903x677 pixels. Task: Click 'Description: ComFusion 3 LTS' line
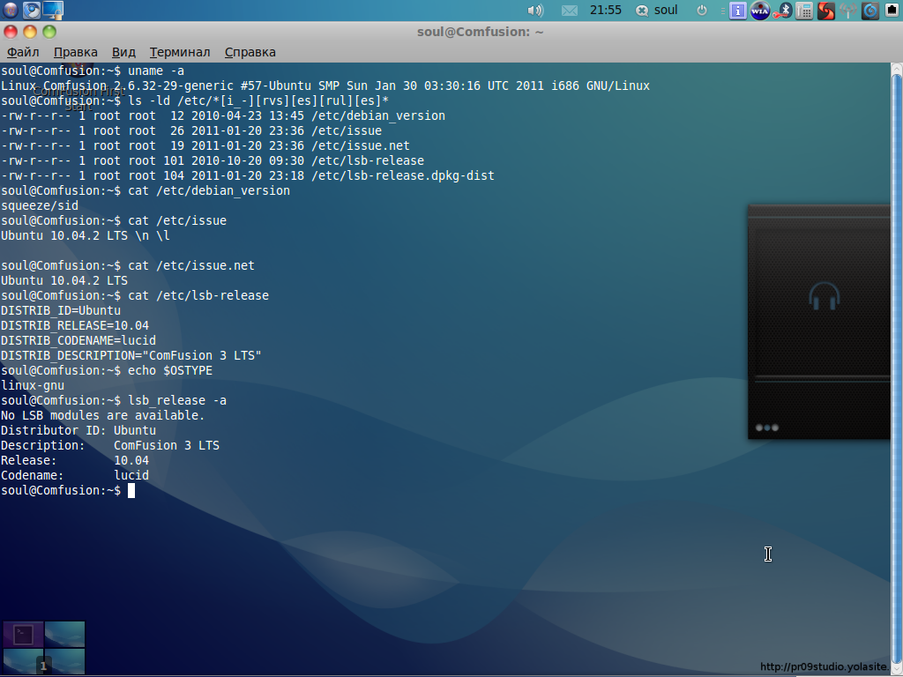[110, 445]
